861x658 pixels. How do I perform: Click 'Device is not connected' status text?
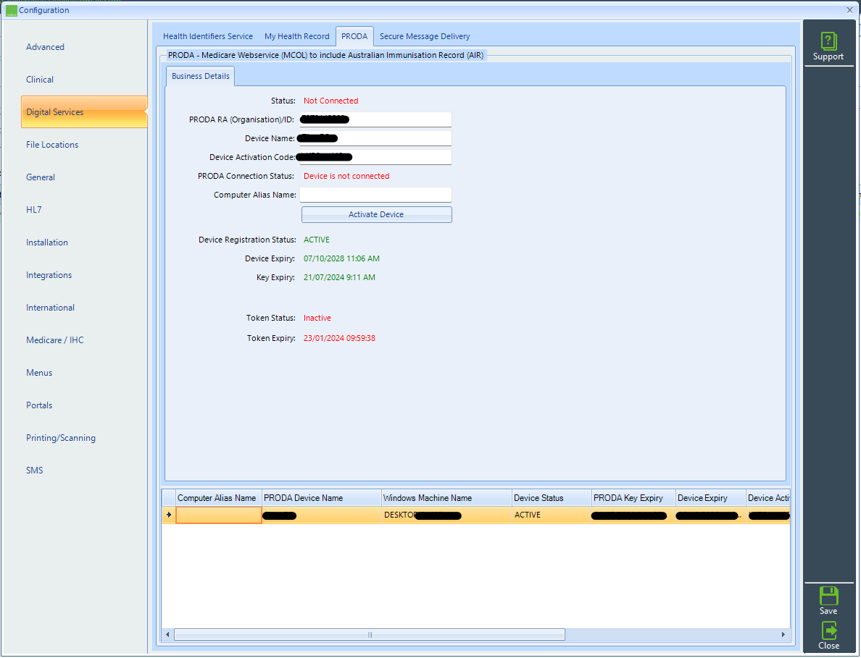coord(346,176)
